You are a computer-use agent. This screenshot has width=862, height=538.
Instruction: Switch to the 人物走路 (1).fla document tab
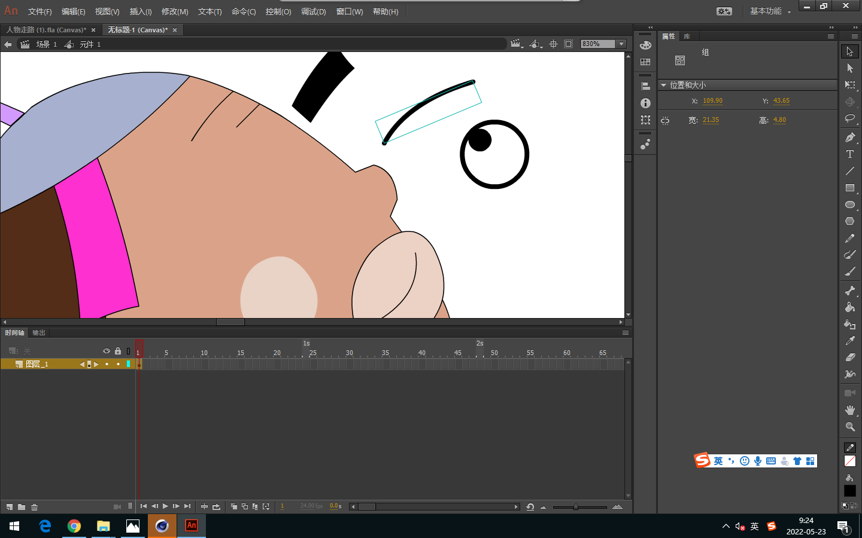pos(46,30)
